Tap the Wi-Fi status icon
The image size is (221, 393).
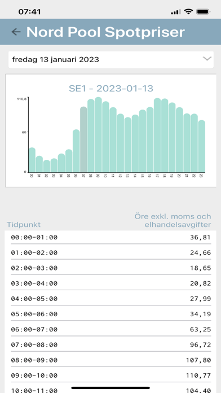click(188, 11)
